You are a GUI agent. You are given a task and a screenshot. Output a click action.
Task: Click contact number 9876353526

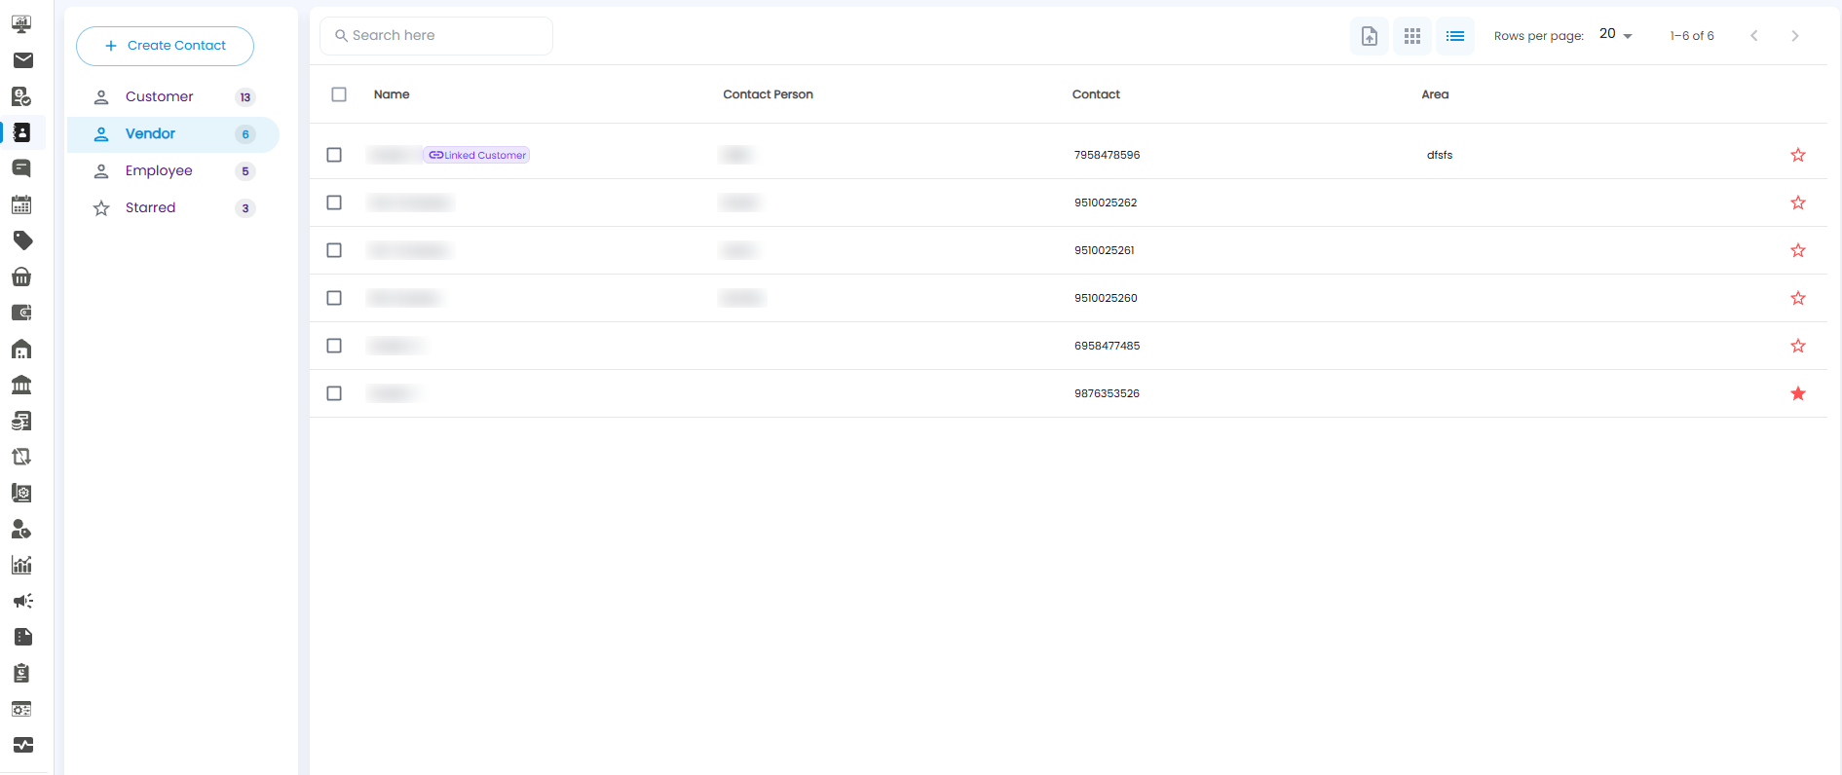pos(1107,393)
